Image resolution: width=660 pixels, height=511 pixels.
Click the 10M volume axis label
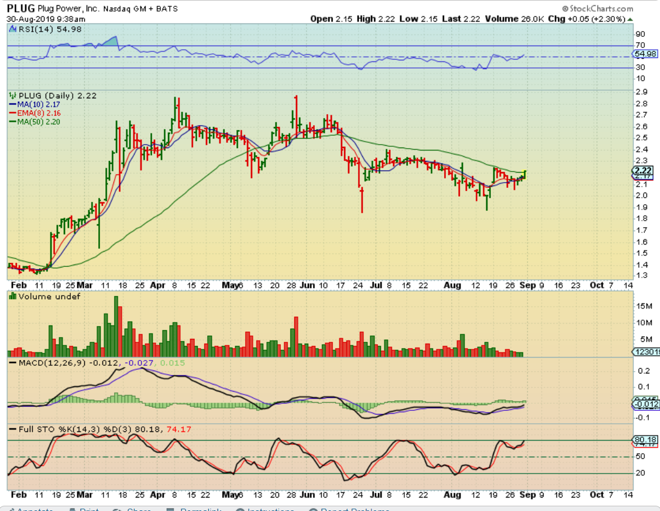coord(644,323)
